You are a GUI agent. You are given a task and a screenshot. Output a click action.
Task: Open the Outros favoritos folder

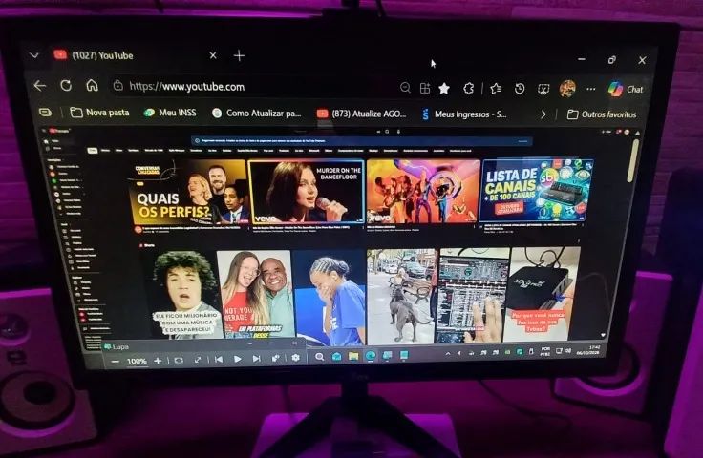(x=602, y=114)
